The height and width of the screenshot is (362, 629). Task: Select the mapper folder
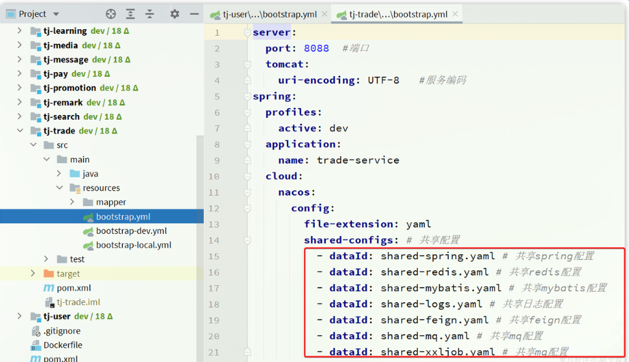[111, 202]
